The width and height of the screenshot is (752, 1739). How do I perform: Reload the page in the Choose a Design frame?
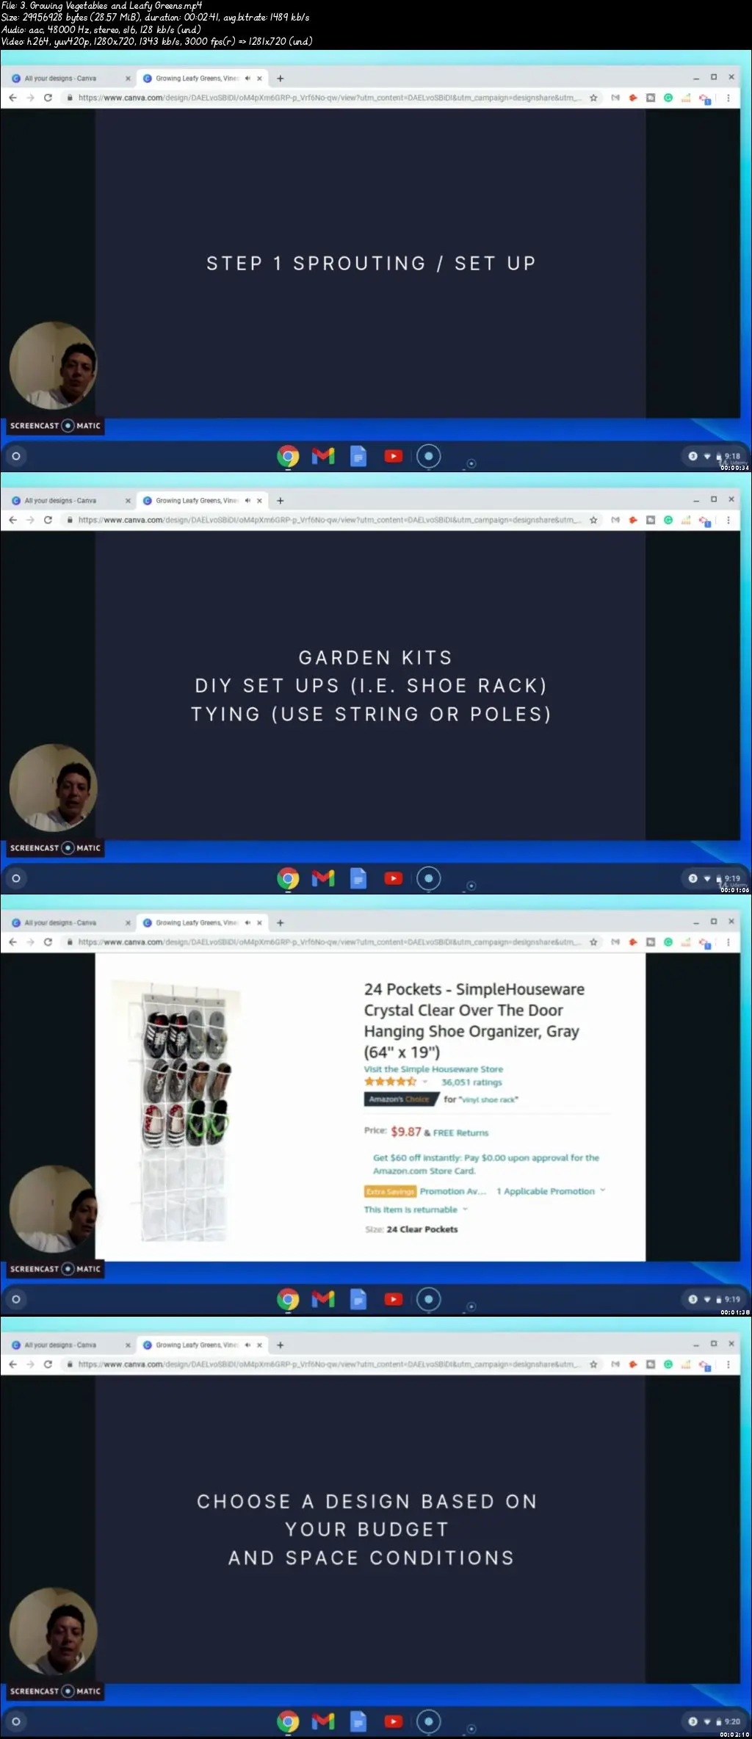point(48,1364)
